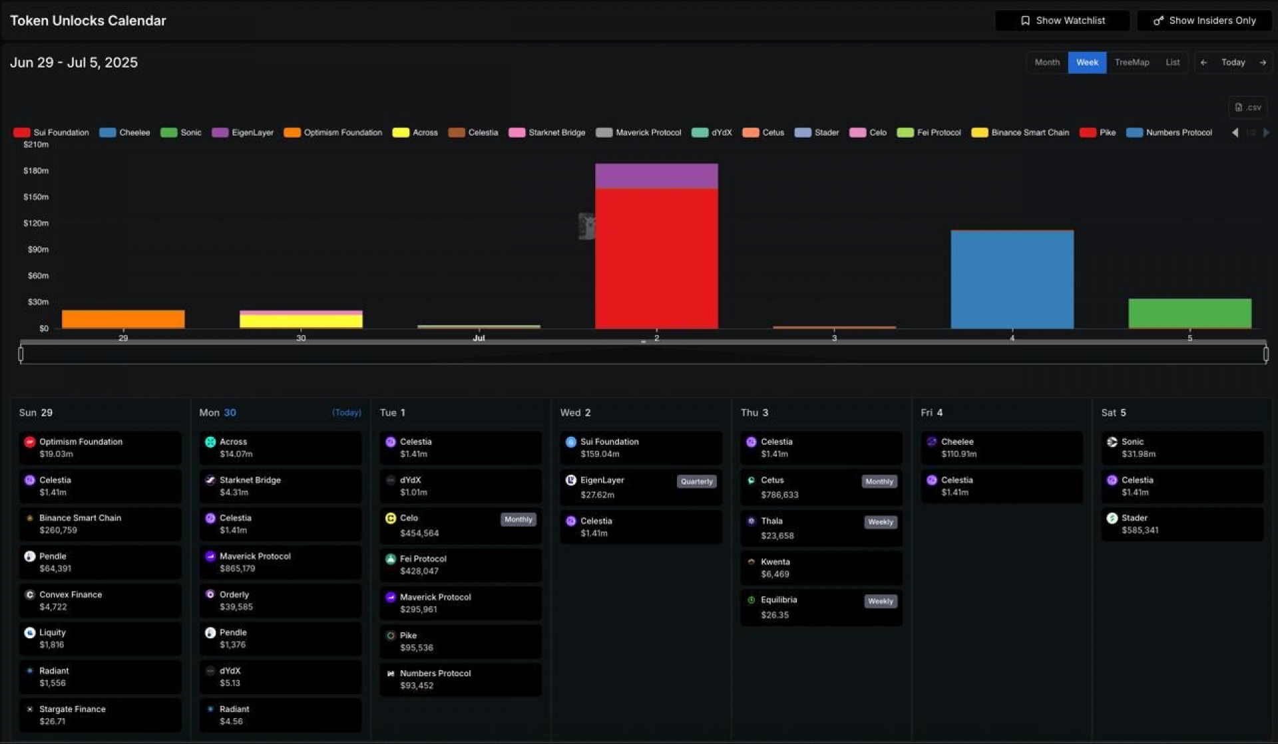This screenshot has width=1278, height=744.
Task: Click the red Sui Foundation bar in chart
Action: (656, 259)
